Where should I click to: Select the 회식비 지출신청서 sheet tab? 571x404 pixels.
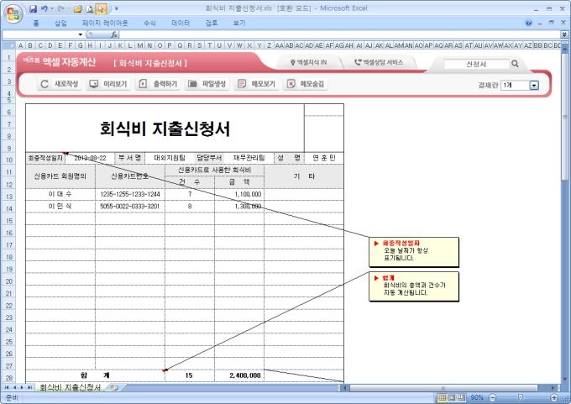click(70, 387)
